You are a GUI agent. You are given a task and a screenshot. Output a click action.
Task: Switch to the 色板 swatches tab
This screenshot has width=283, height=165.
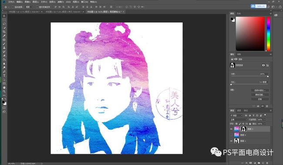[239, 13]
